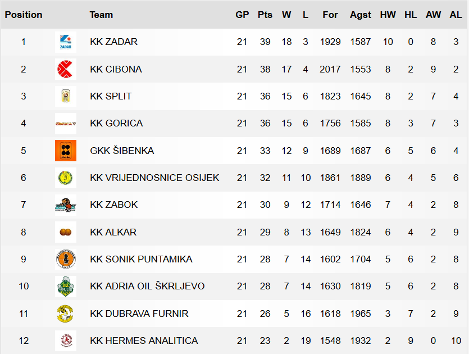This screenshot has height=354, width=469.
Task: Open the green KK Adria Oil Škrljevo logo
Action: [66, 287]
